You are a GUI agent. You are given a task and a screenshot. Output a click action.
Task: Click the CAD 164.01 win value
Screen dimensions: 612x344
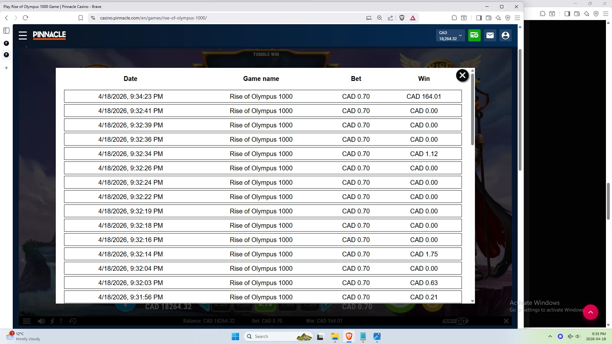(x=424, y=97)
